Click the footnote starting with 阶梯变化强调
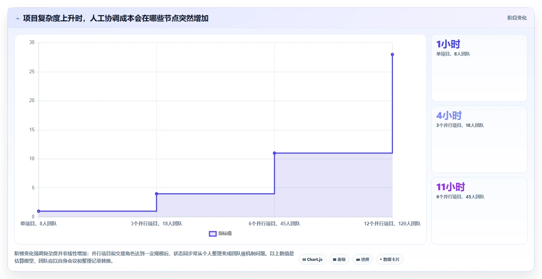This screenshot has height=279, width=542. (x=154, y=257)
